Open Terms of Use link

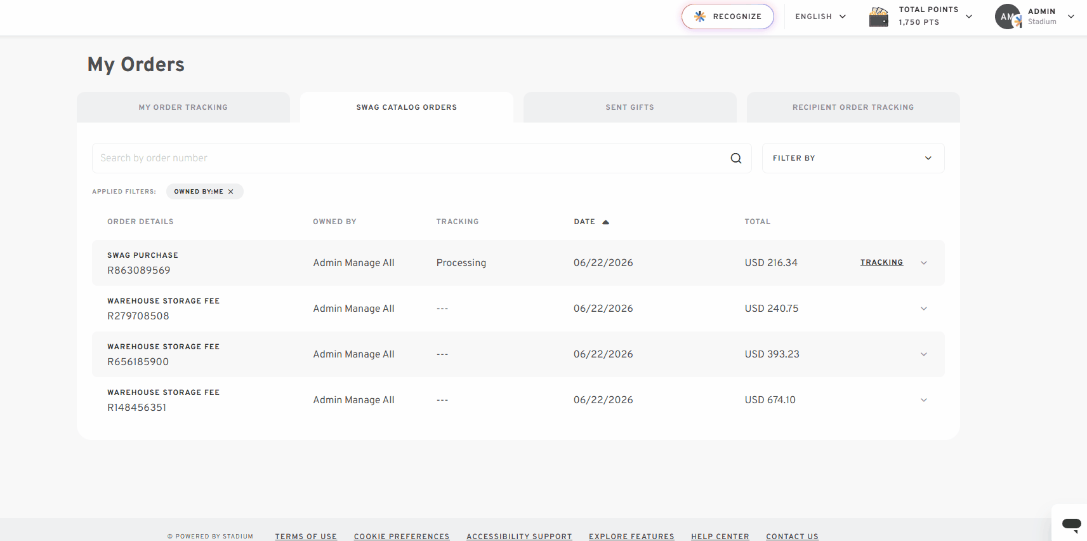[x=306, y=537]
